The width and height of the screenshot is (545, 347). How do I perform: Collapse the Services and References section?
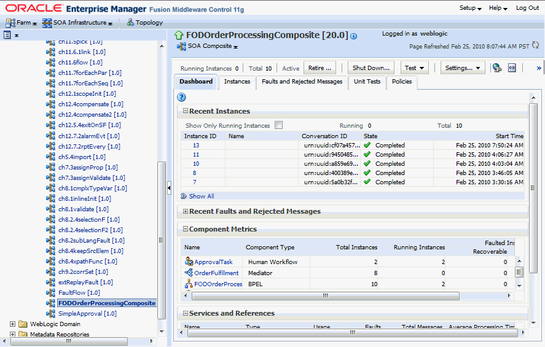(186, 313)
